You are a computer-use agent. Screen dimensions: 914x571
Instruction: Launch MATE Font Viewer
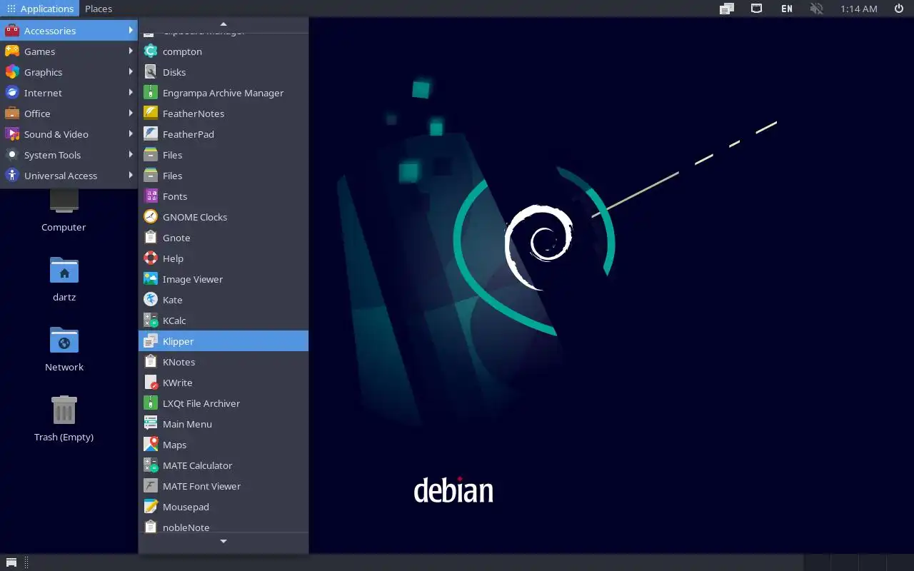[x=224, y=486]
